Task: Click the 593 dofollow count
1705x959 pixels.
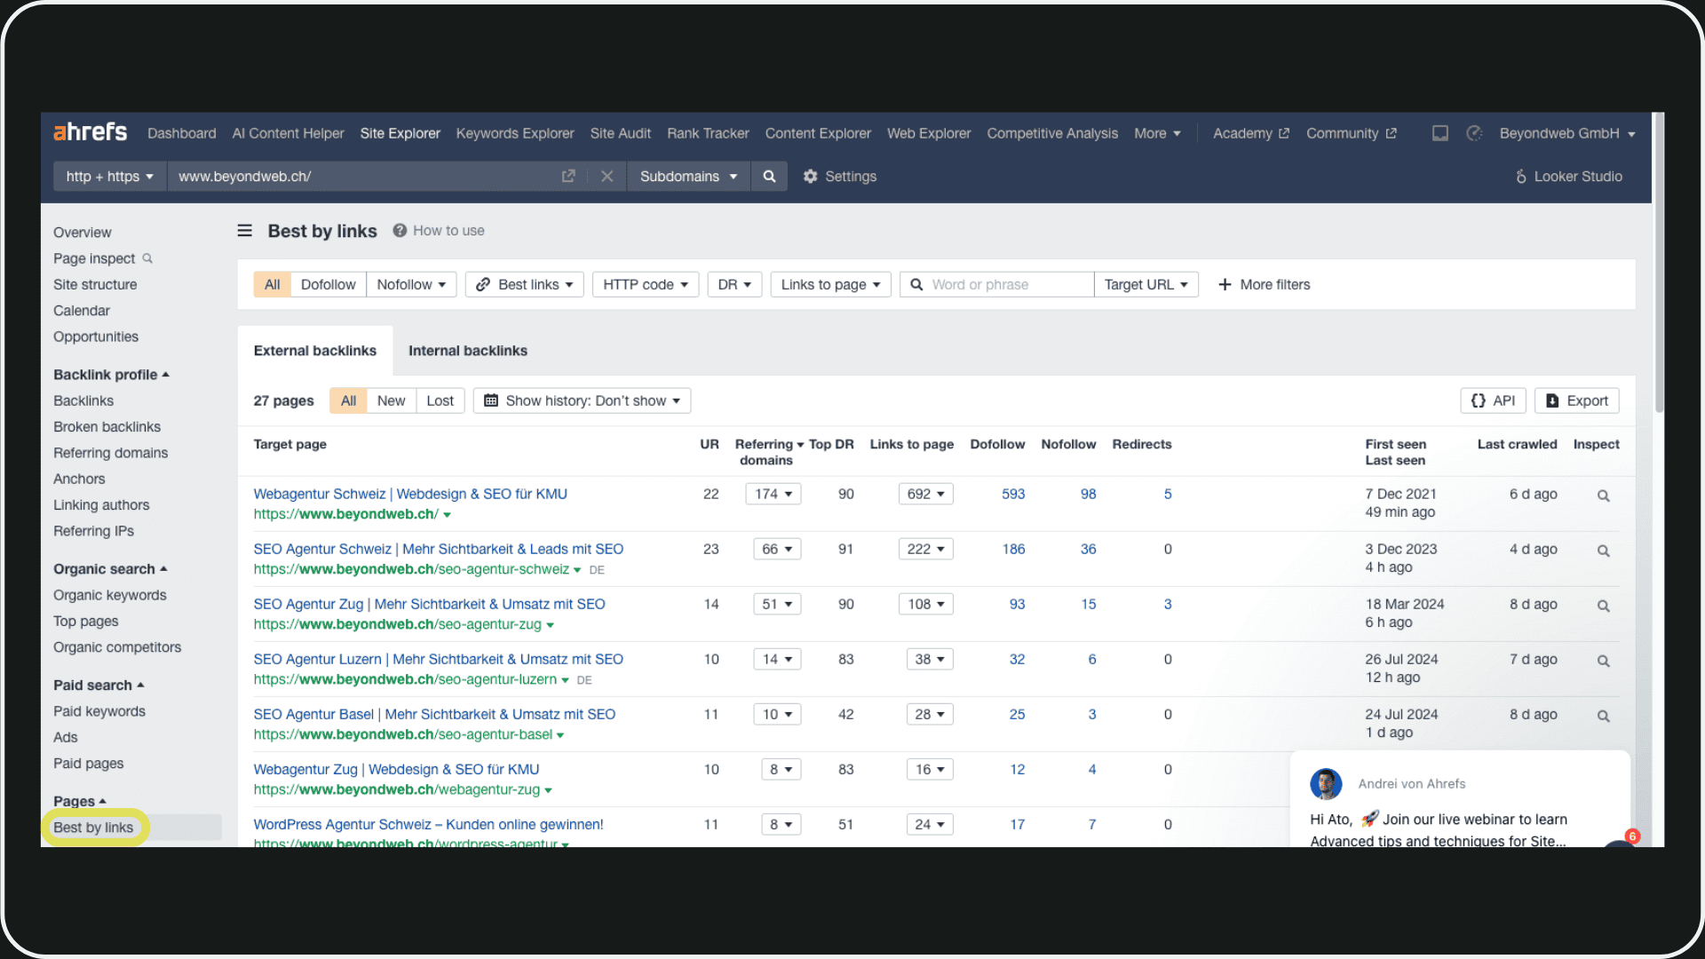Action: coord(1013,494)
